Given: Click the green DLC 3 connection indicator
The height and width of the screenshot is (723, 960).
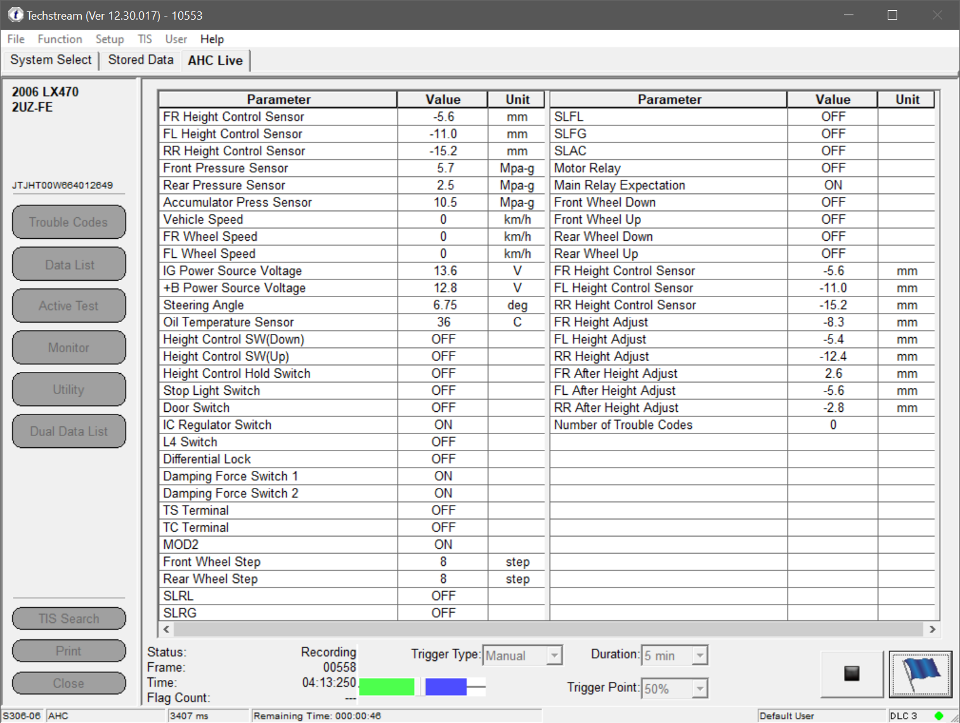Looking at the screenshot, I should pos(939,716).
